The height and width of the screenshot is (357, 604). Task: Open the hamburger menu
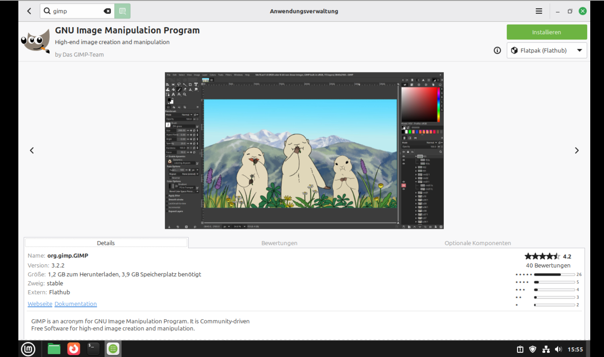(x=538, y=11)
